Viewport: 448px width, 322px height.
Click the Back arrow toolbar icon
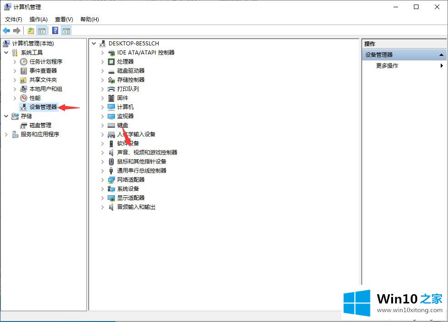click(6, 30)
